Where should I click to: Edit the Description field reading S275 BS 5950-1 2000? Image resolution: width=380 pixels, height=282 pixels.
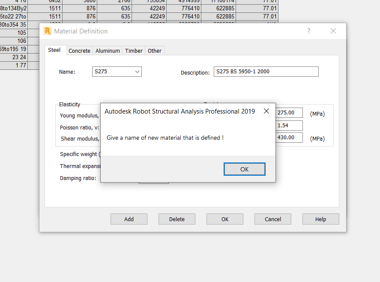(x=266, y=71)
